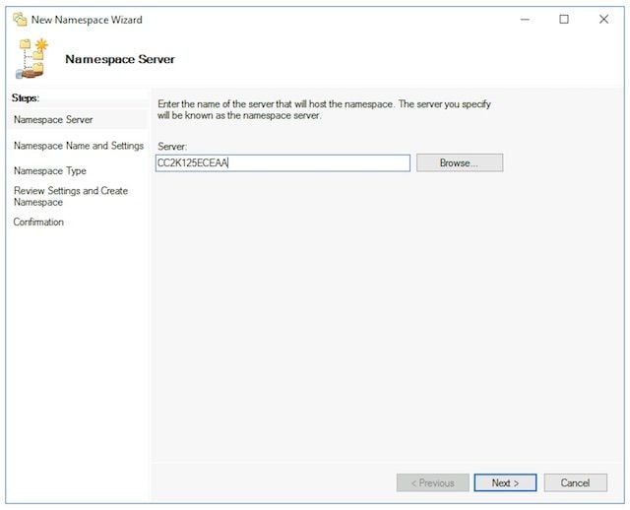
Task: Click the Server field label
Action: [x=172, y=147]
